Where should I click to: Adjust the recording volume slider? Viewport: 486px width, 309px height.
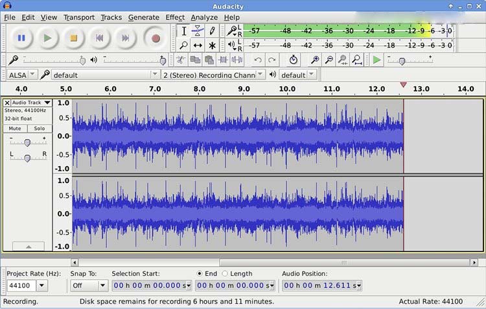tap(82, 60)
